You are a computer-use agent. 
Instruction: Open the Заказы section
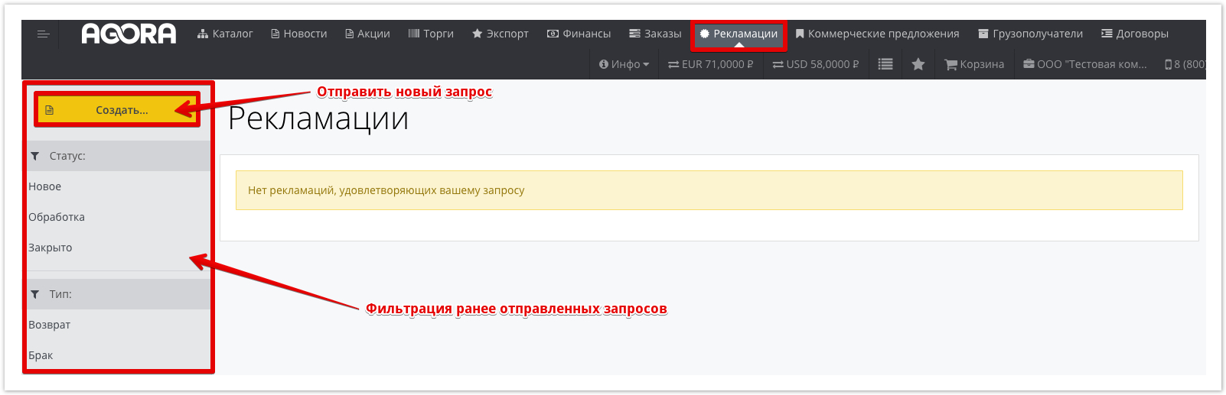[x=655, y=34]
